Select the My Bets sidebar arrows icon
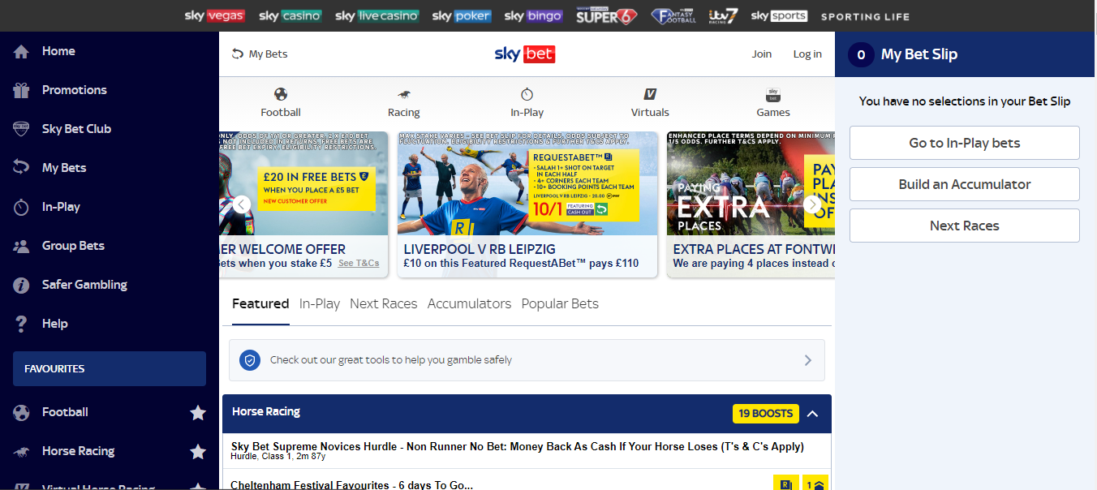Image resolution: width=1097 pixels, height=490 pixels. point(22,168)
